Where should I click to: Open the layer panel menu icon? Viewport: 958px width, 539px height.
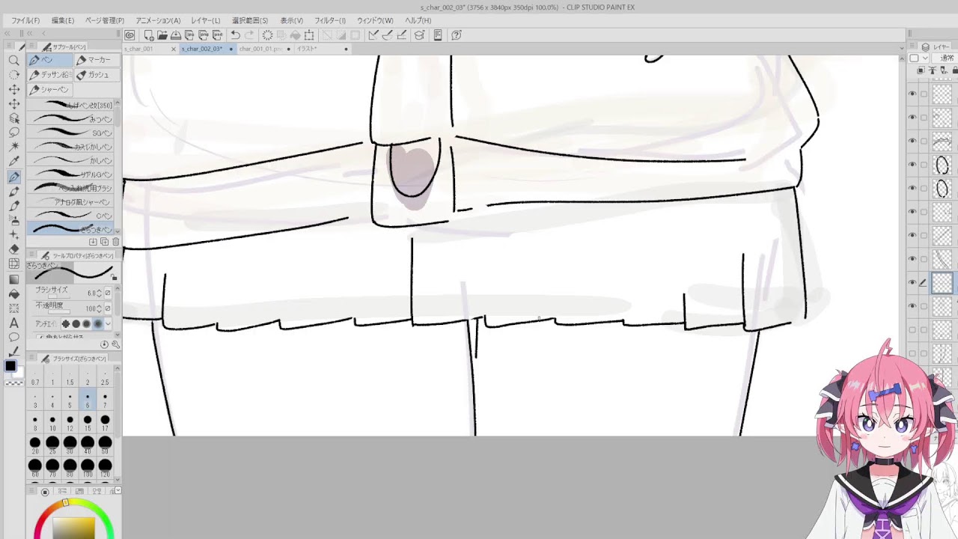pos(912,46)
